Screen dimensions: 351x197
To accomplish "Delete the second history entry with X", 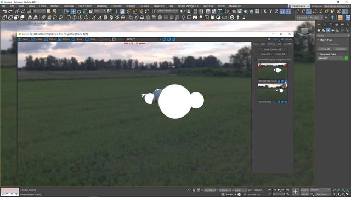I will [286, 102].
